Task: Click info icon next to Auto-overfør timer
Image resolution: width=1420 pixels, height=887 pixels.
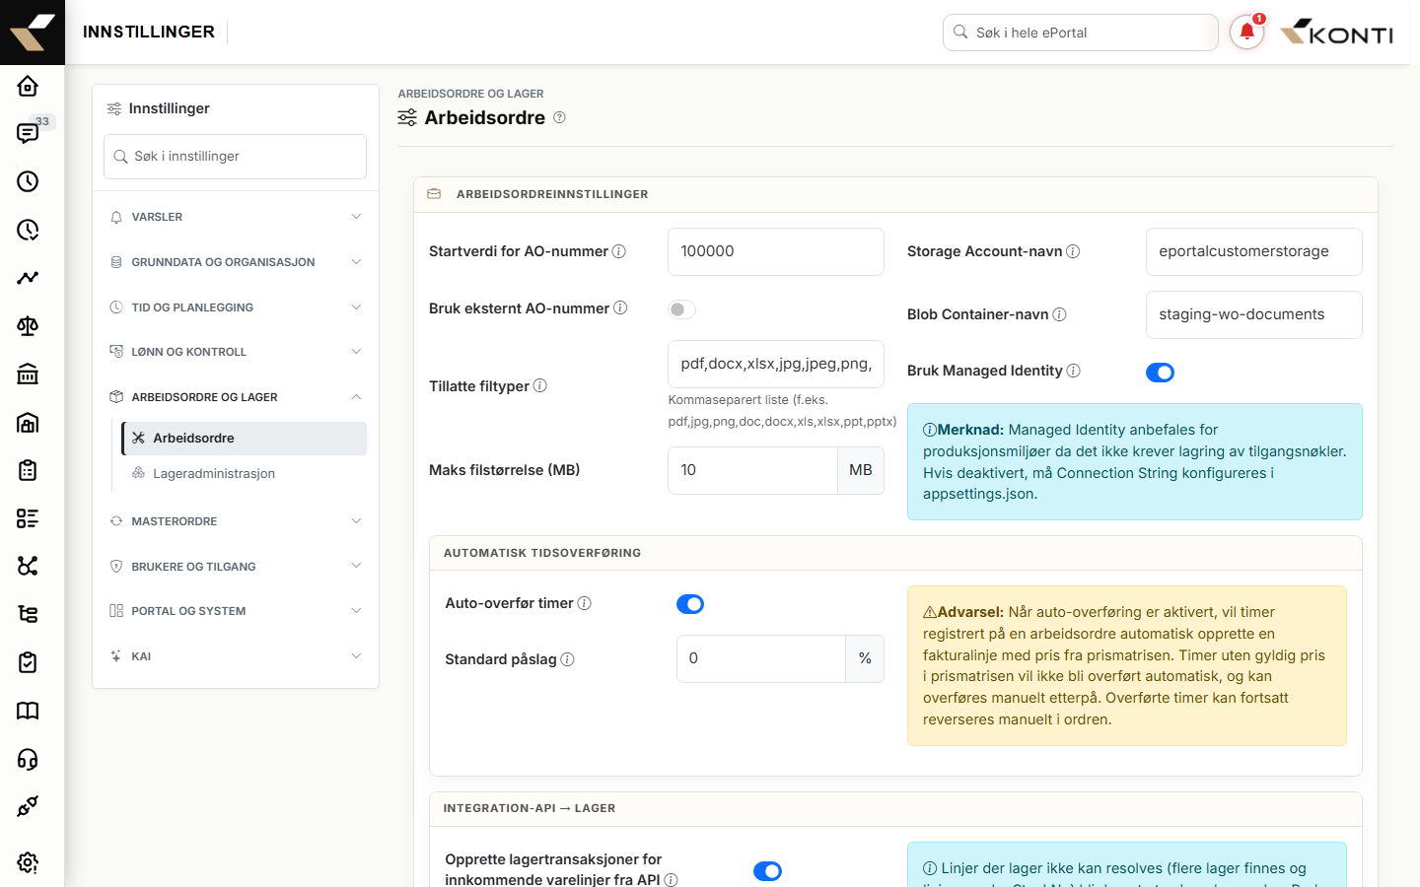Action: (584, 603)
